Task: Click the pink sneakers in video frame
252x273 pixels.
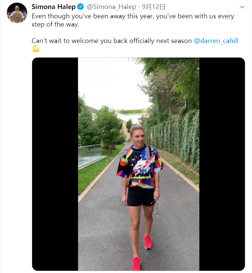Action: 141,253
